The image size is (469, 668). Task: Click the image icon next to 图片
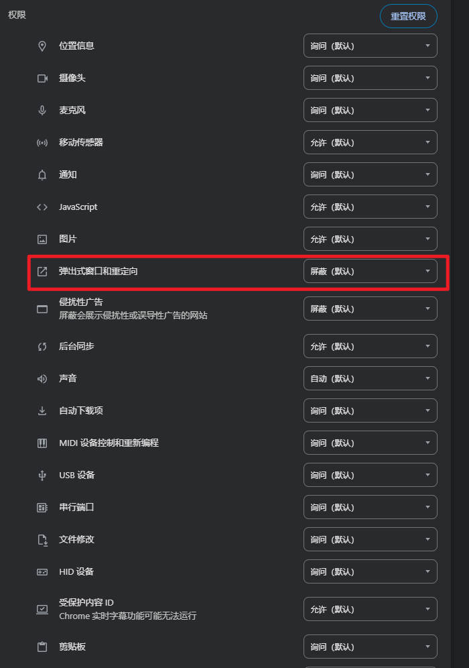click(42, 239)
